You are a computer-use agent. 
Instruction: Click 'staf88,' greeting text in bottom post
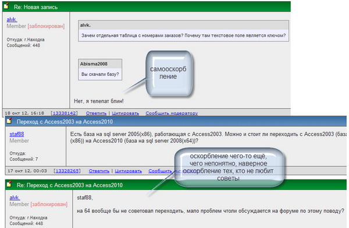[85, 198]
